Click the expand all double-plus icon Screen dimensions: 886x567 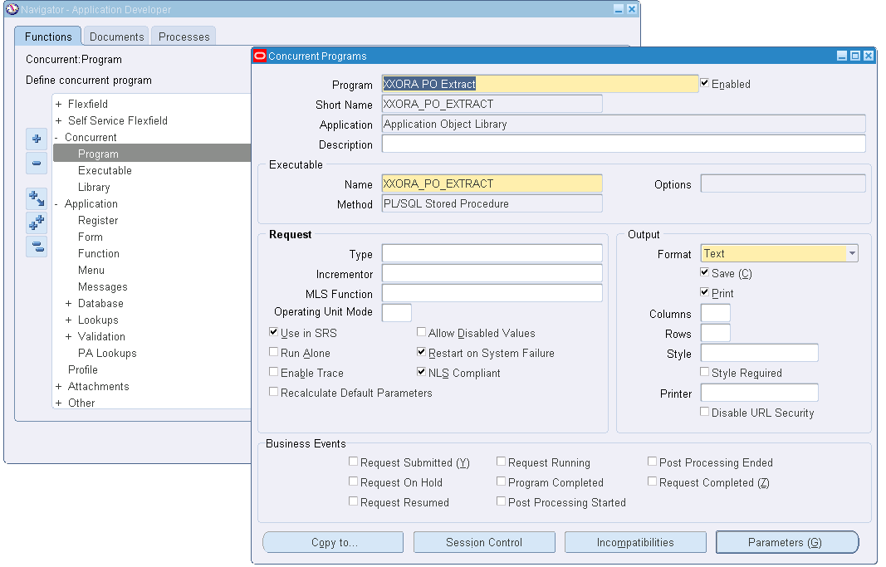[x=37, y=222]
